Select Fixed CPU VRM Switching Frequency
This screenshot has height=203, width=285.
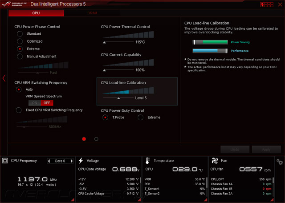pyautogui.click(x=19, y=110)
